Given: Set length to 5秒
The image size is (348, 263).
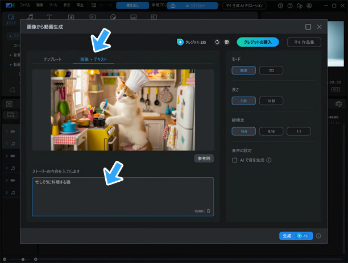Looking at the screenshot, I should pyautogui.click(x=243, y=101).
